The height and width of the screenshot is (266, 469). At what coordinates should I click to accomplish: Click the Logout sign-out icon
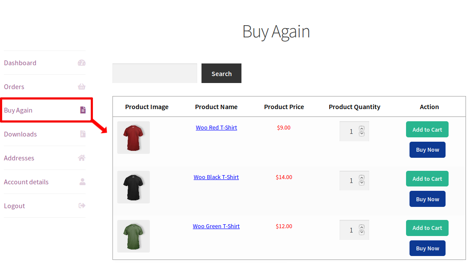(x=82, y=206)
